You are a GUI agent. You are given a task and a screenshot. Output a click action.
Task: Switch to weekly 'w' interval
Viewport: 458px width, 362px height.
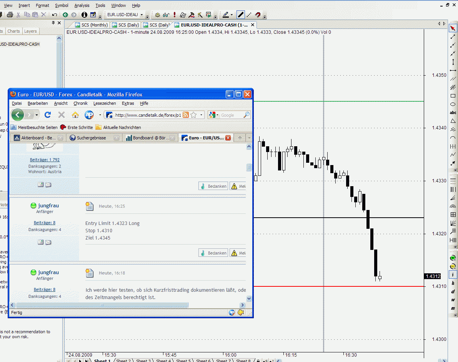(x=453, y=300)
